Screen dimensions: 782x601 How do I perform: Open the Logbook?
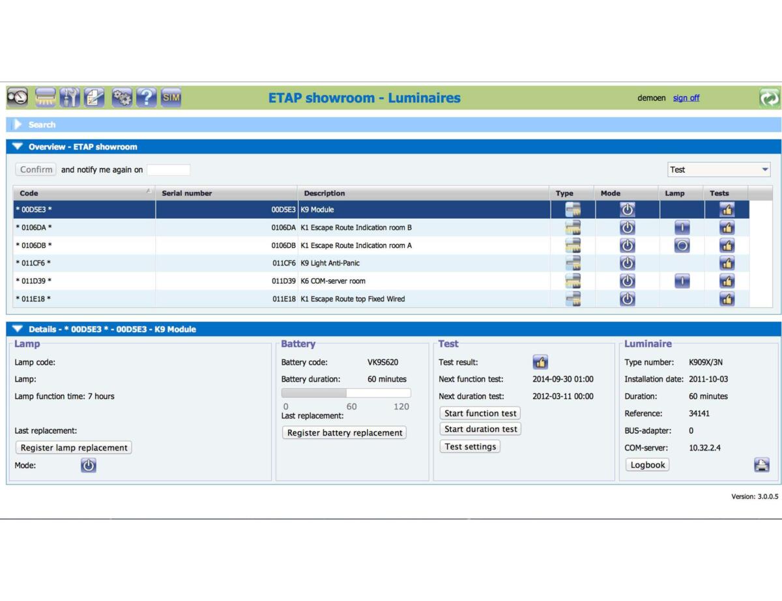(648, 465)
